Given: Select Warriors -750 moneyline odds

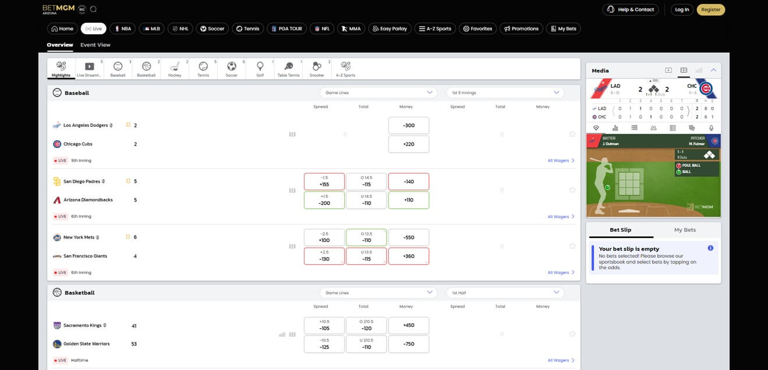Looking at the screenshot, I should tap(409, 344).
